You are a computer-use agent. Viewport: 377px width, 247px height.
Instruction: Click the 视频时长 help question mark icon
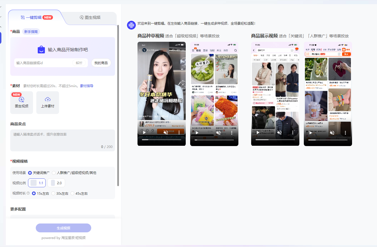pos(28,193)
